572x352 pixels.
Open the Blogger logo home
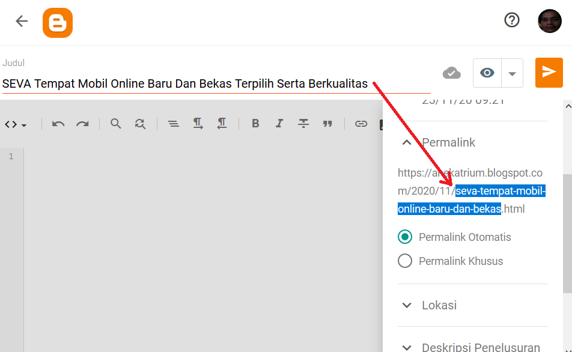pyautogui.click(x=58, y=23)
